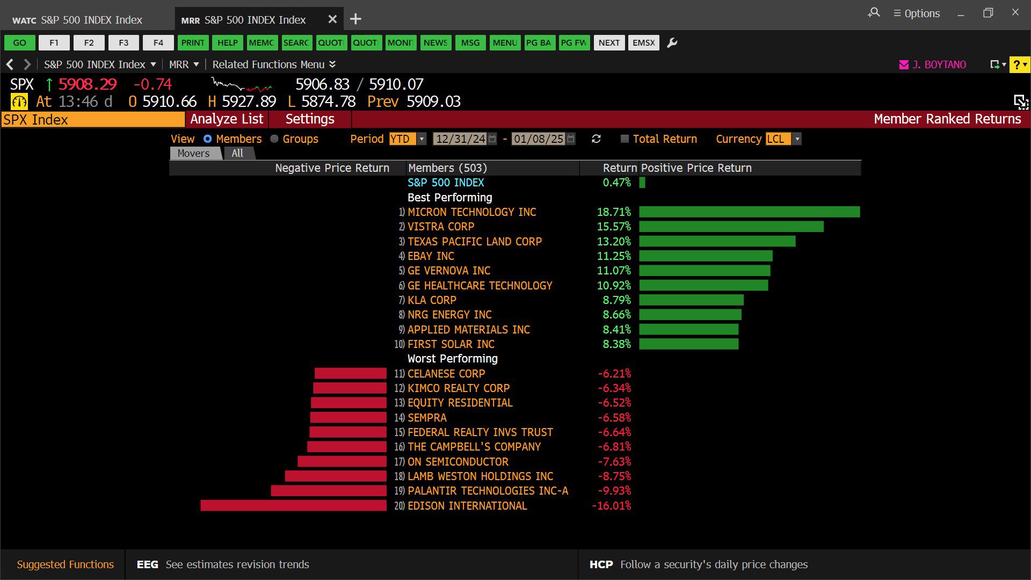Click the yellow help question mark icon
The height and width of the screenshot is (580, 1031).
1017,65
